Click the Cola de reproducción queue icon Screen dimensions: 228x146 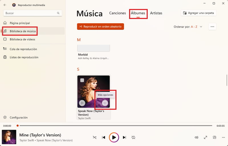(x=5, y=49)
